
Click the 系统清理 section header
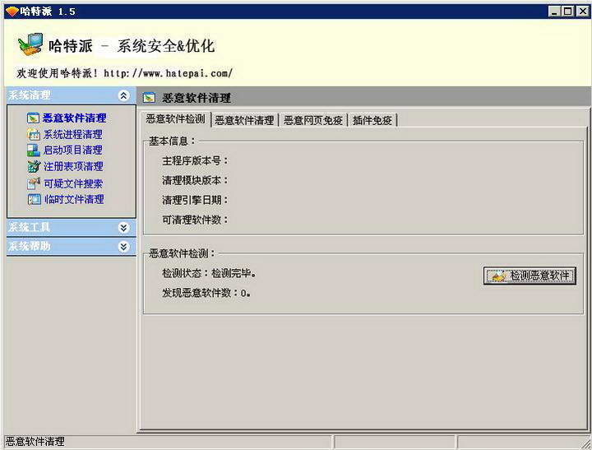coord(72,95)
